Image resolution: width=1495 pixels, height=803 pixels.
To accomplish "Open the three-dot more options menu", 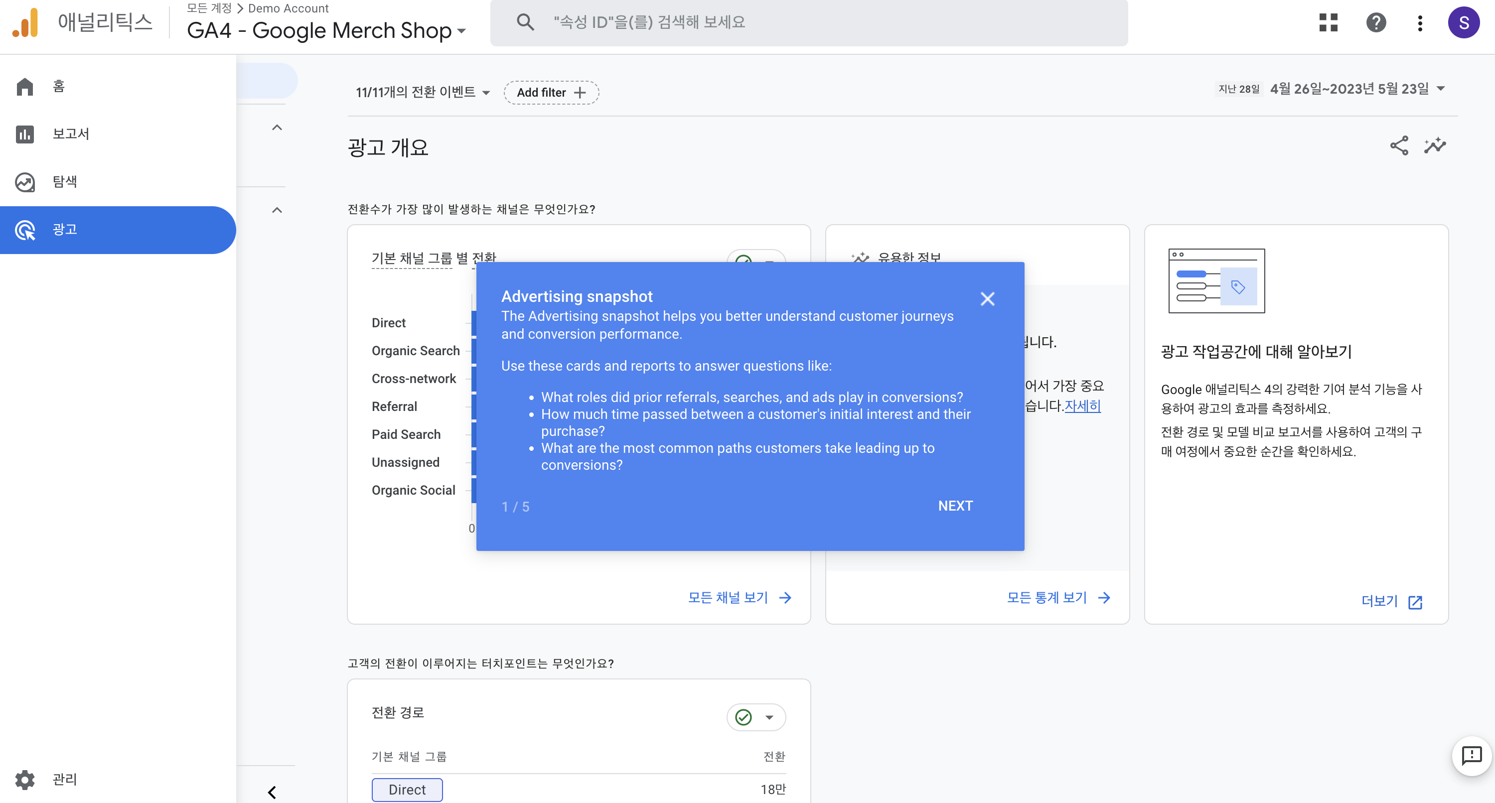I will tap(1420, 22).
